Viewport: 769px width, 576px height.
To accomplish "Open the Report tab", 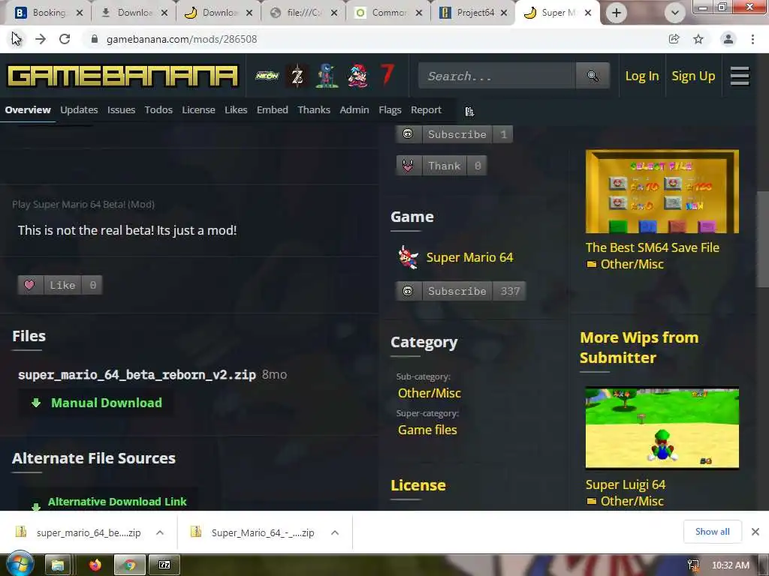I will pos(426,109).
